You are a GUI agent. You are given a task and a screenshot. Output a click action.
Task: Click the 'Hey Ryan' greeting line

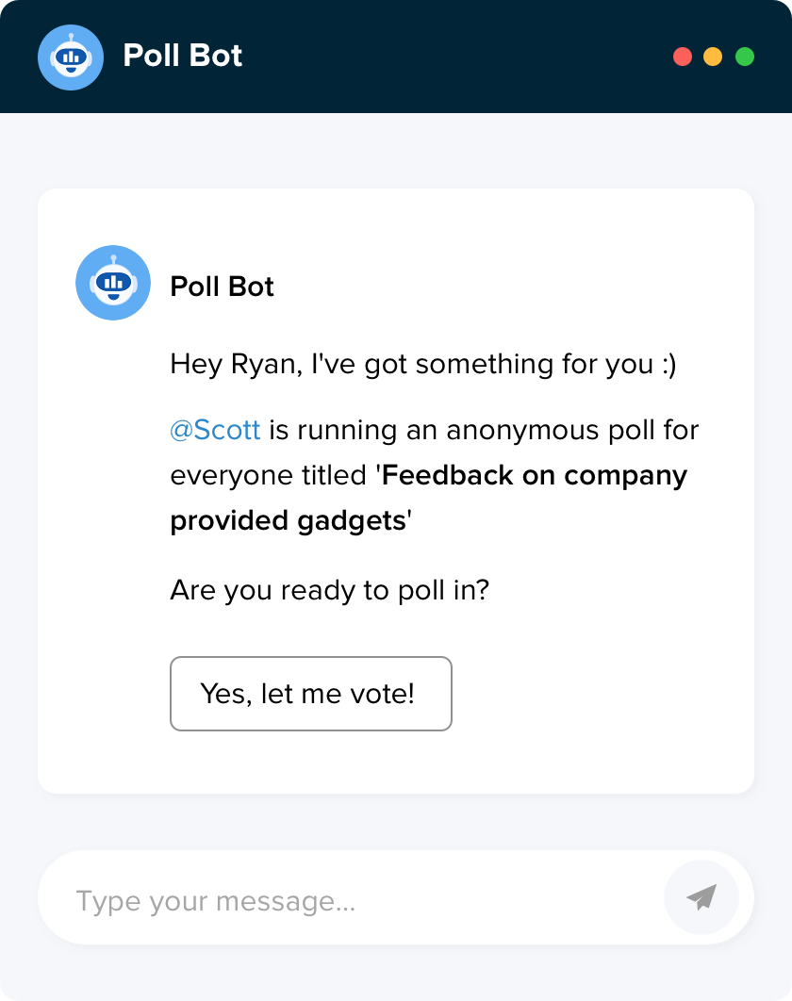[422, 365]
